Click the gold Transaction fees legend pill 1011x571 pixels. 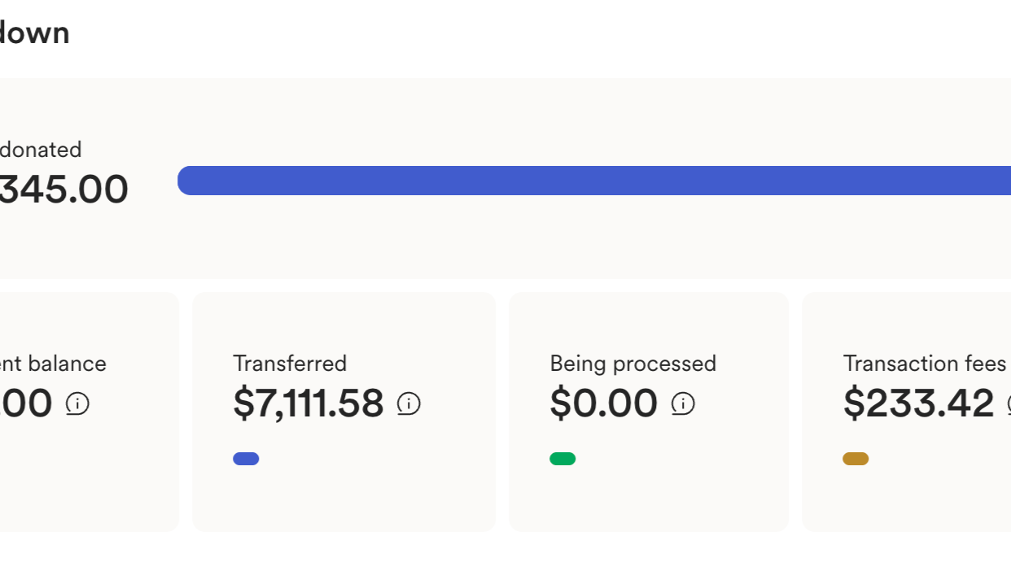click(856, 459)
